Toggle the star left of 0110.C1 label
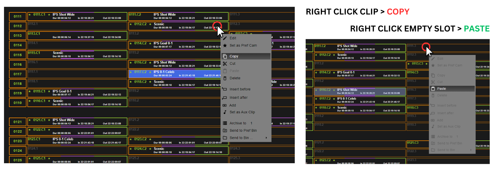495x170 pixels. click(x=30, y=101)
